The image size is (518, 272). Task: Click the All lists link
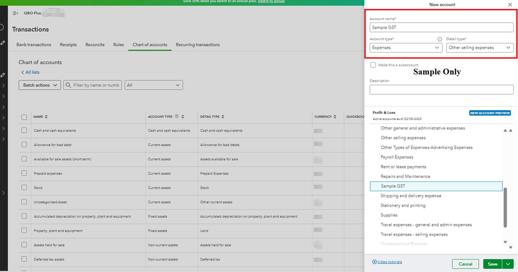(x=32, y=73)
